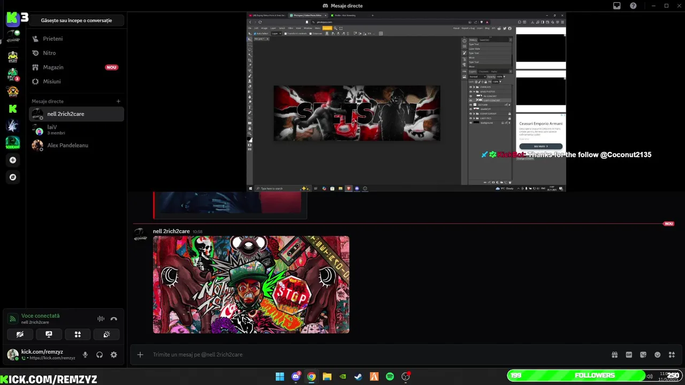Open the soundboard button
The image size is (685, 385).
click(106, 334)
